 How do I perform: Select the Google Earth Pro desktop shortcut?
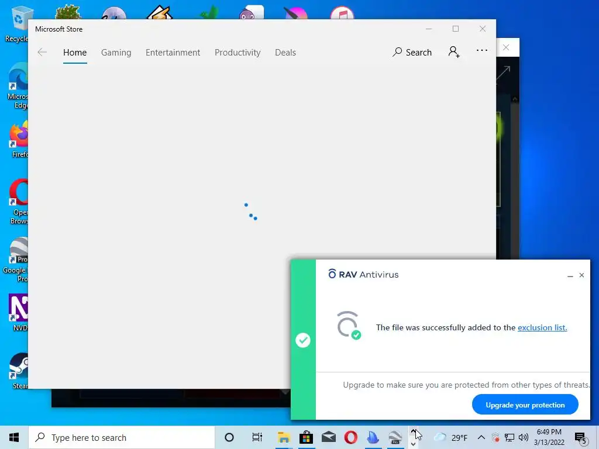16,260
